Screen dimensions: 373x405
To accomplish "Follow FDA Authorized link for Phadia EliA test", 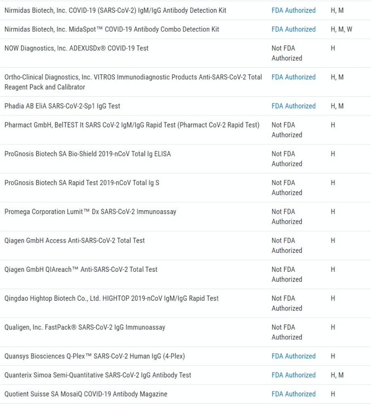I will [293, 106].
